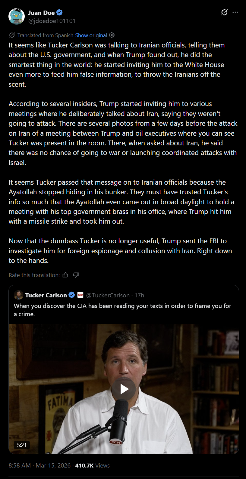Click Tucker Carlson's verified badge

click(72, 295)
